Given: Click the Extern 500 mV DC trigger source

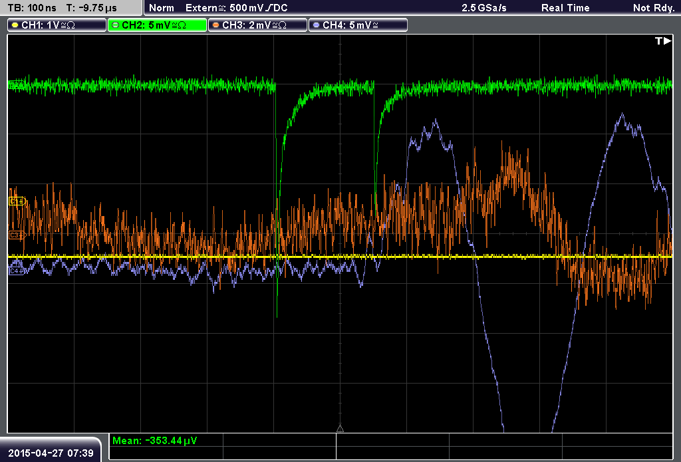Looking at the screenshot, I should 236,8.
